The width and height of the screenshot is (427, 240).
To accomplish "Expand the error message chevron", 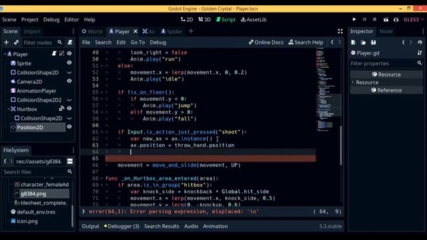I will [x=83, y=211].
